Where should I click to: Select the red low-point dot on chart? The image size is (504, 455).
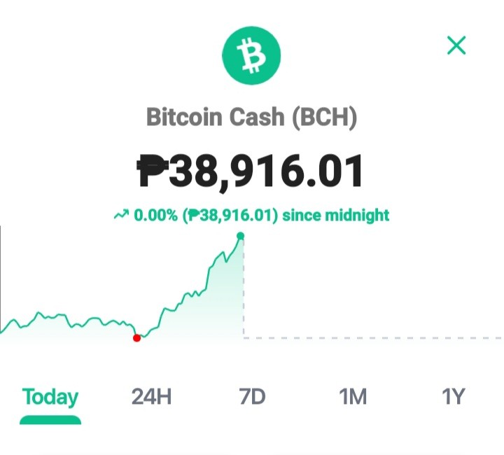[136, 338]
